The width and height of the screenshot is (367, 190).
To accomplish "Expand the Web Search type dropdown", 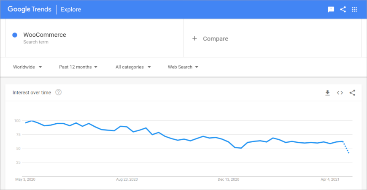I will [183, 67].
